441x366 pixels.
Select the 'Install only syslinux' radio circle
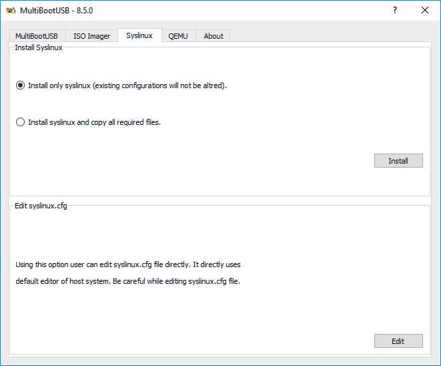coord(20,85)
